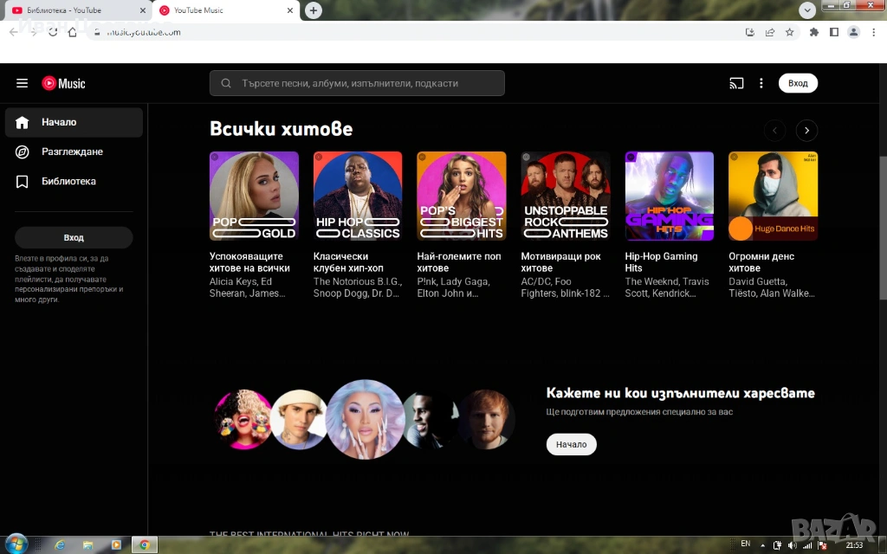887x554 pixels.
Task: Select Разглеждане in the sidebar
Action: click(x=72, y=151)
